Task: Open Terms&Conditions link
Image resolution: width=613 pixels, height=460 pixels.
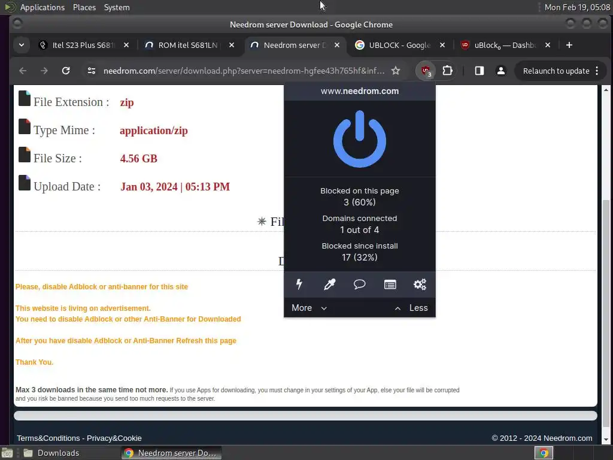Action: pyautogui.click(x=48, y=438)
